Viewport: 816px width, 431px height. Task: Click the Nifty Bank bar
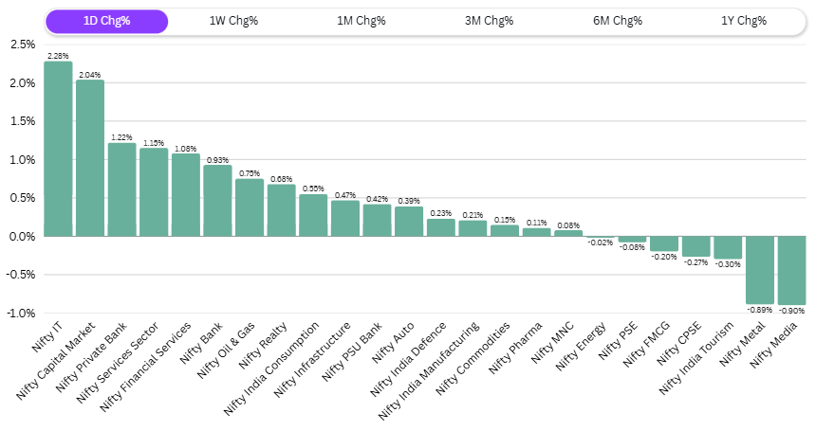[217, 201]
